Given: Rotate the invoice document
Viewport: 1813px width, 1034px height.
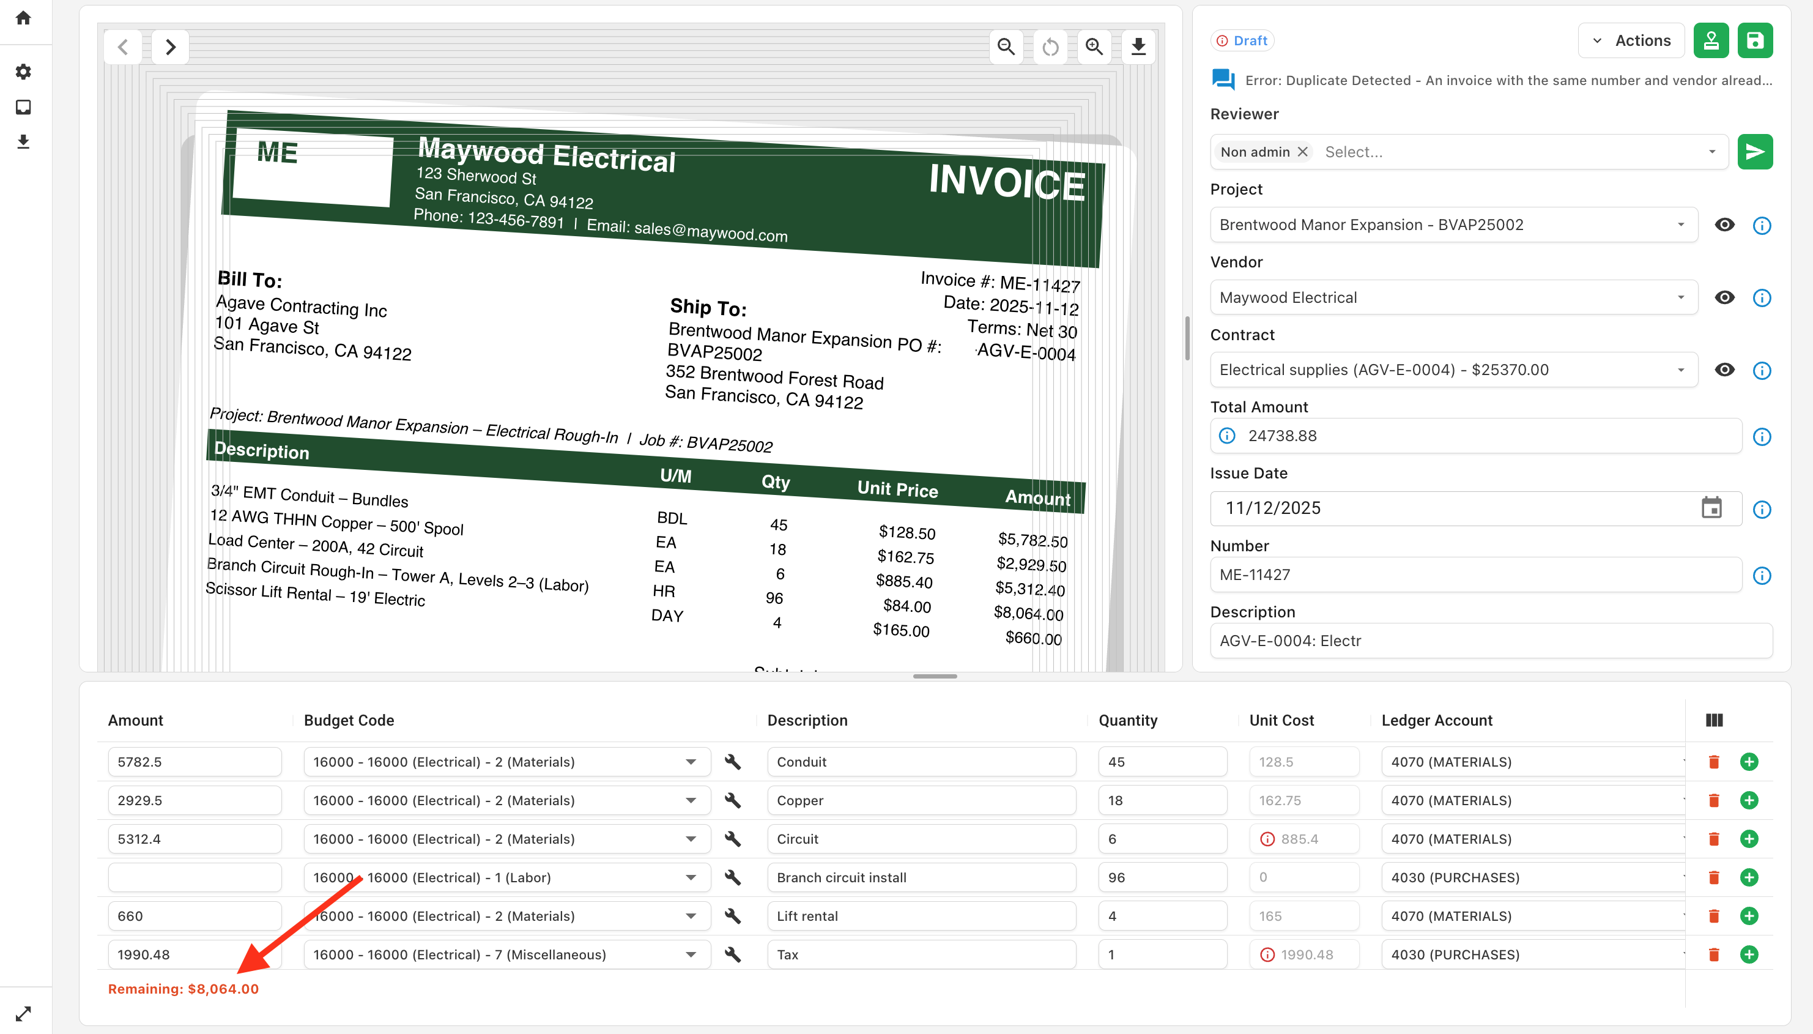Looking at the screenshot, I should coord(1050,46).
